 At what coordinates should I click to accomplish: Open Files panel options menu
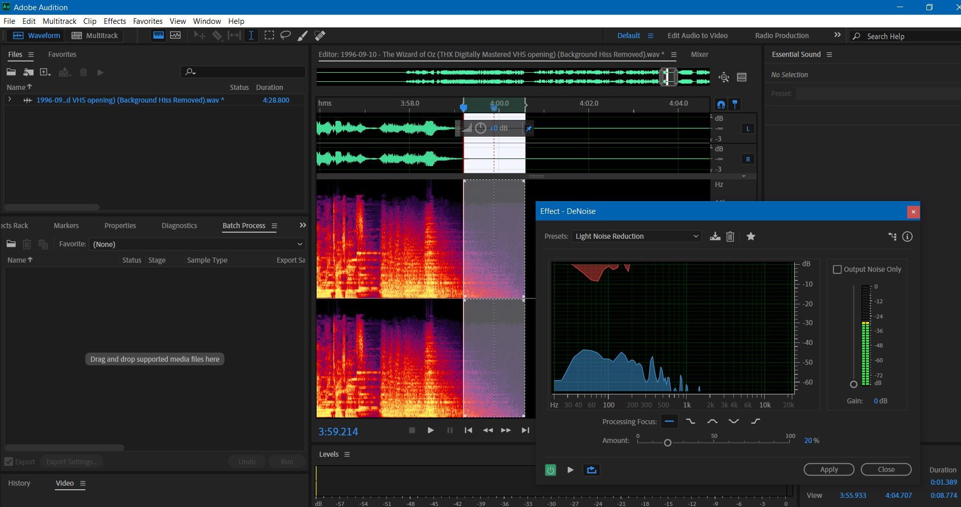pyautogui.click(x=31, y=54)
